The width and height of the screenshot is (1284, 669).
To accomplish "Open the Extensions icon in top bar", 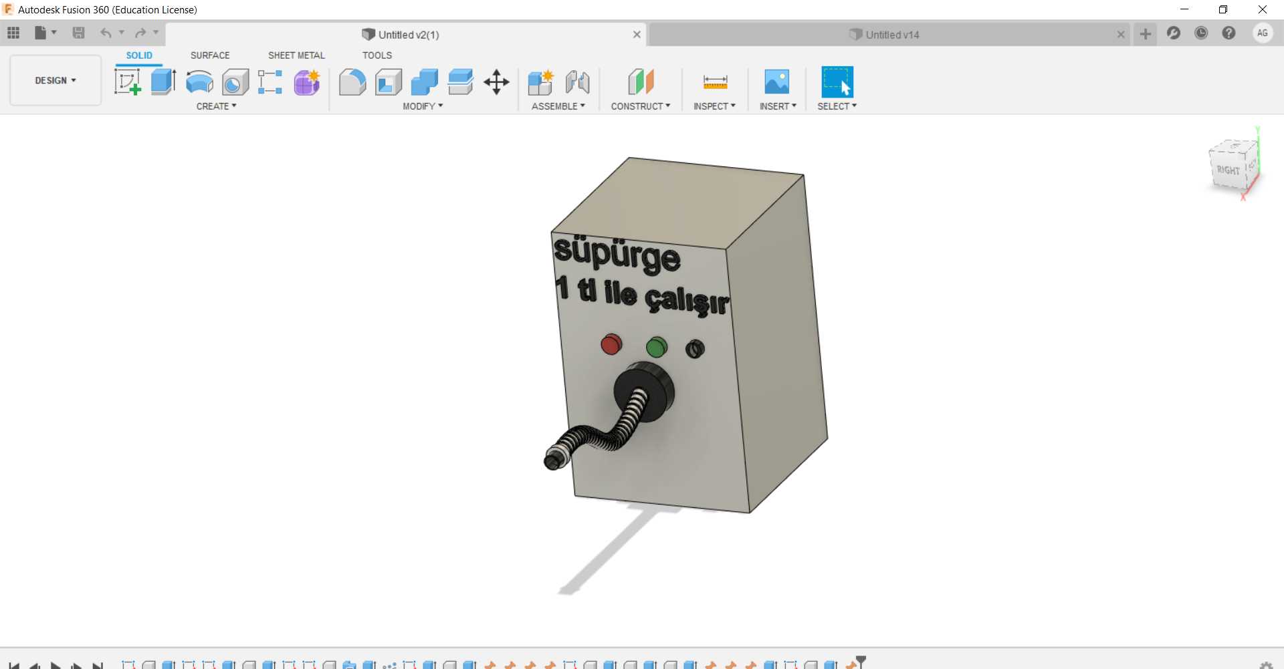I will pos(1174,33).
